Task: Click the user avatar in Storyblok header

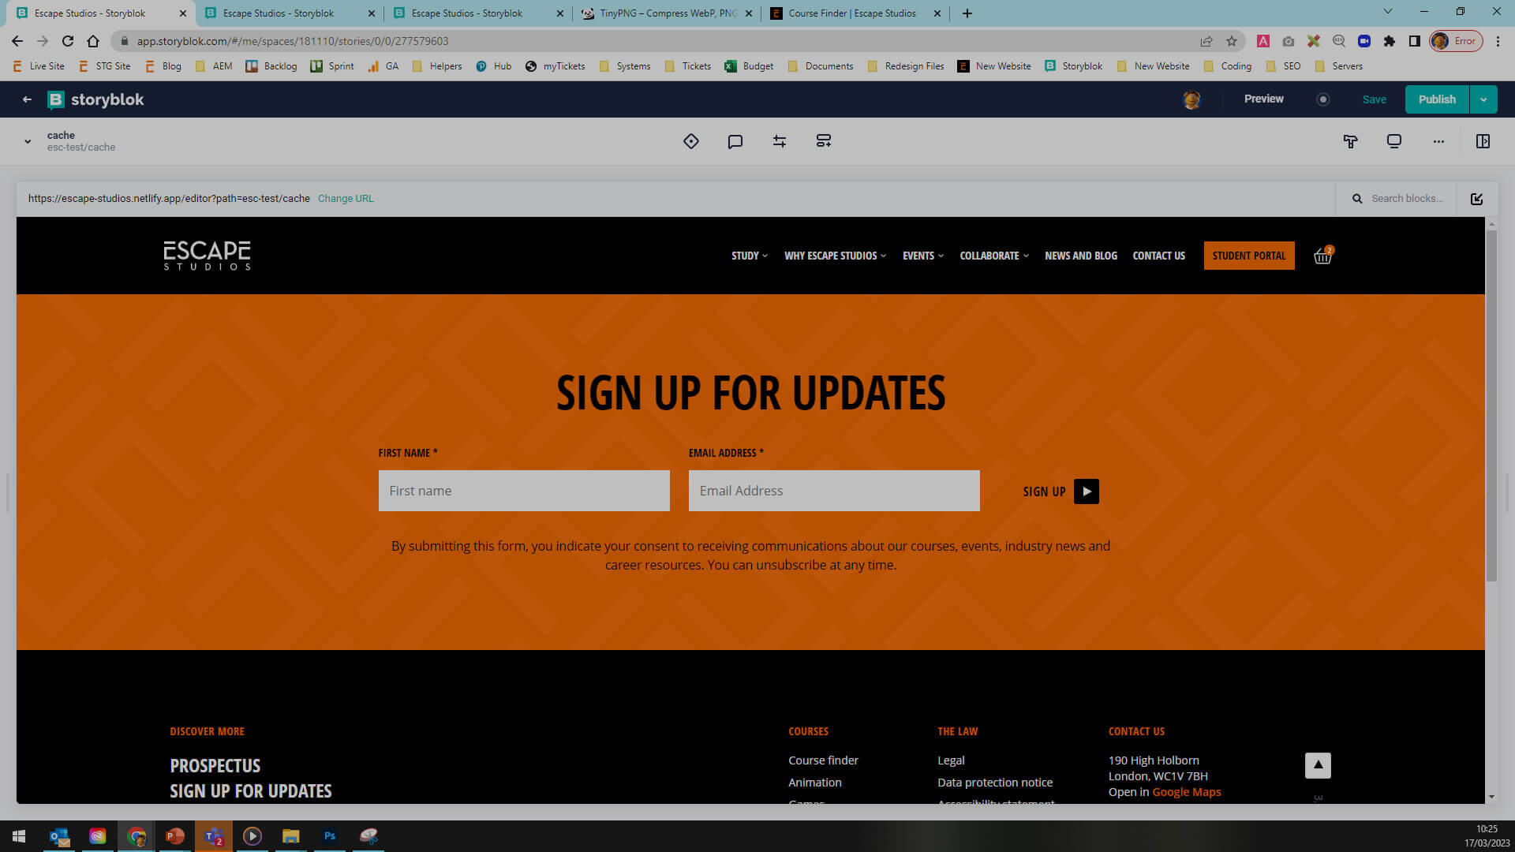Action: [x=1191, y=99]
